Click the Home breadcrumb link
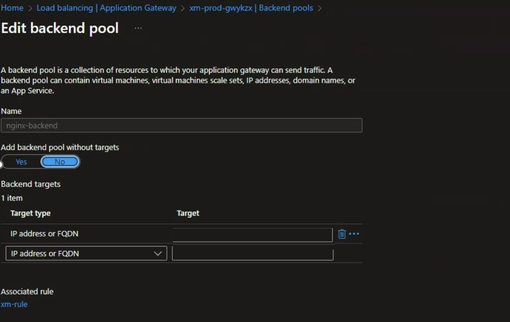 pyautogui.click(x=12, y=8)
